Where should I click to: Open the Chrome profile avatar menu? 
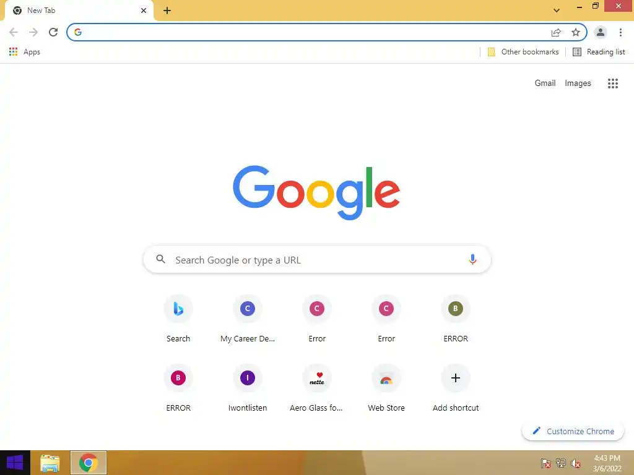tap(601, 32)
